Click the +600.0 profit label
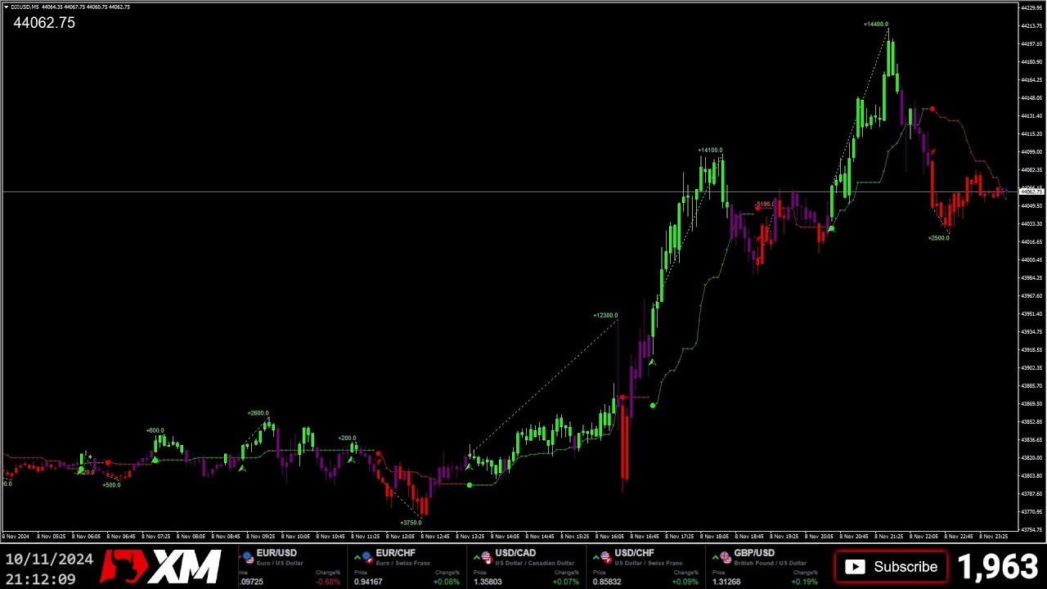The height and width of the screenshot is (589, 1047). 155,431
